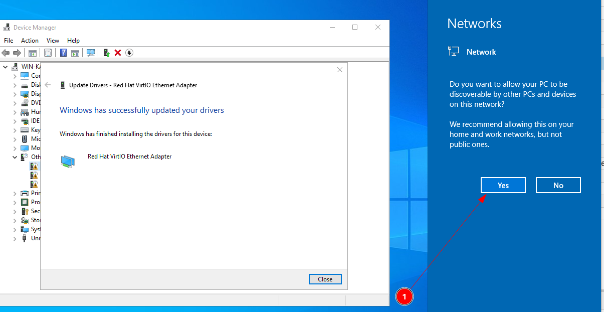Open the Help toolbar icon
Image resolution: width=604 pixels, height=312 pixels.
[63, 53]
